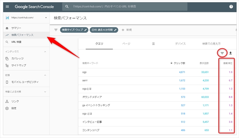Click the trend line icon for 検索パフォーマンス
Image resolution: width=239 pixels, height=138 pixels.
7,35
